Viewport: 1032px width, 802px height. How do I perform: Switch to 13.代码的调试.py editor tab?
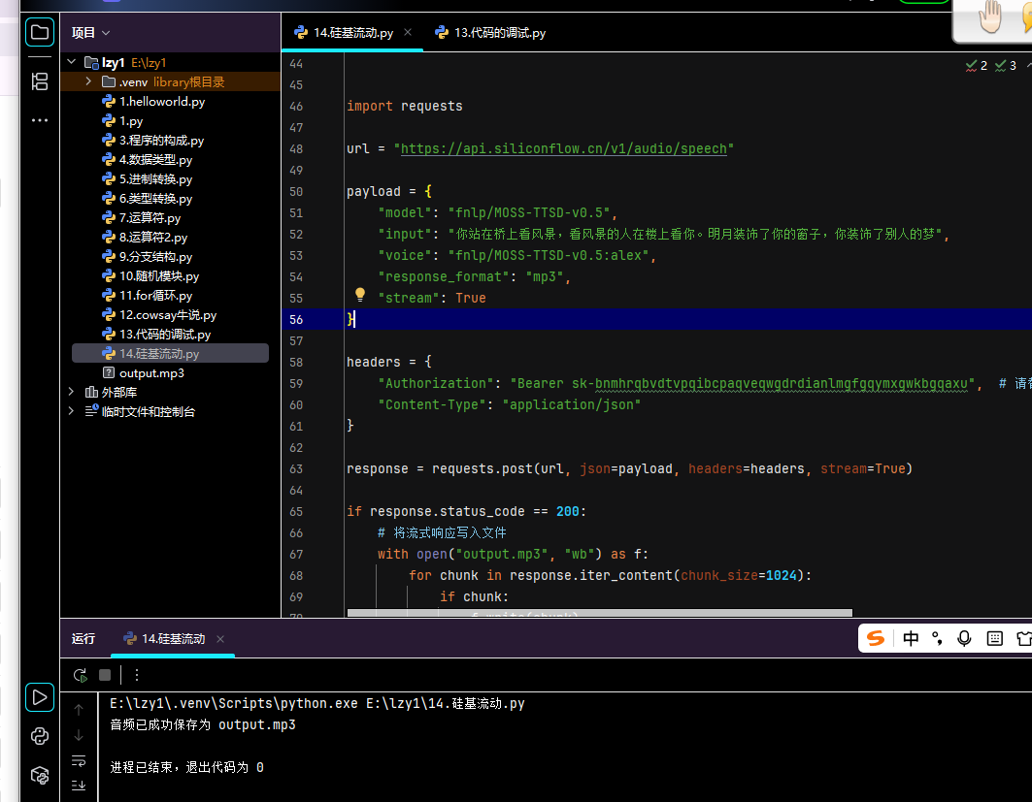pos(490,32)
